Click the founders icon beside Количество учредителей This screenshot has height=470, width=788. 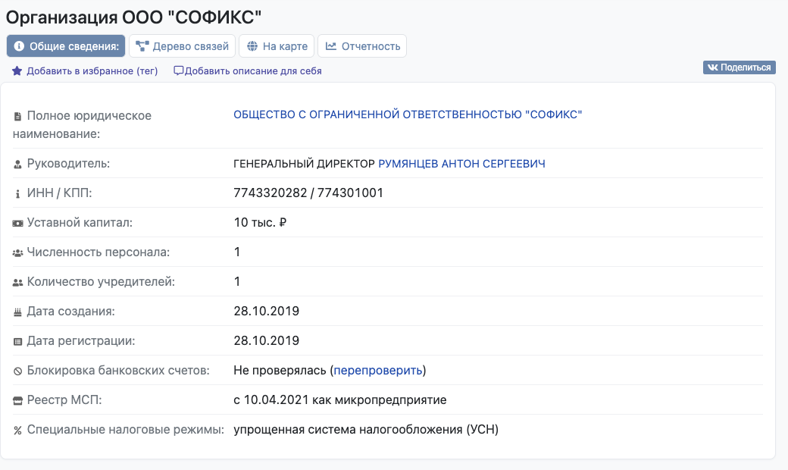coord(17,283)
